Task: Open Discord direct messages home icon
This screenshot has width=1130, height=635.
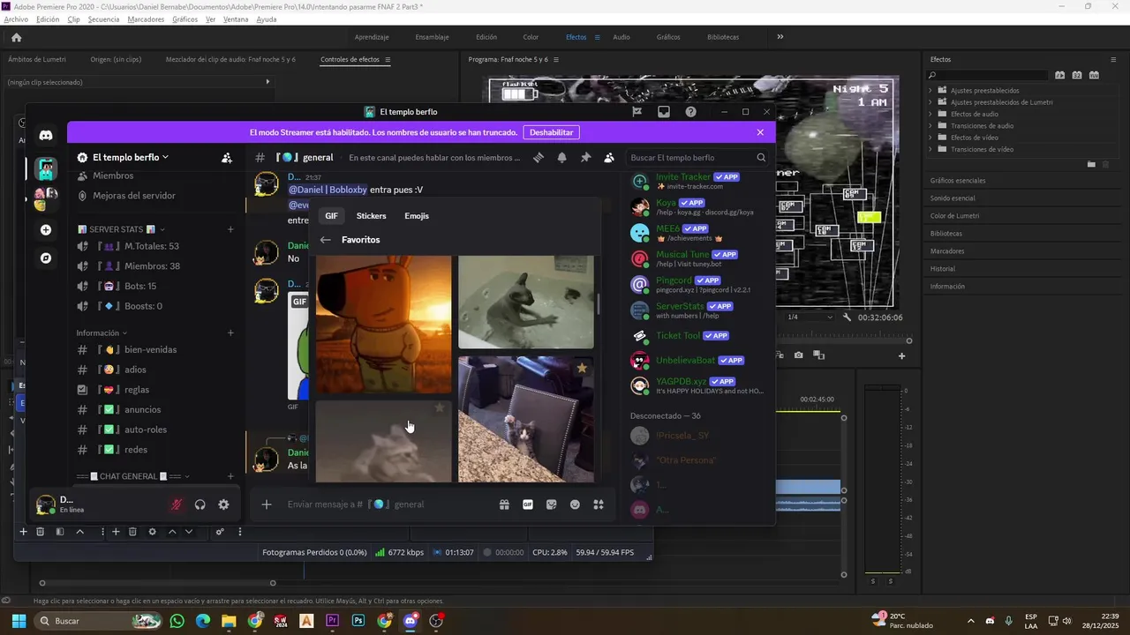Action: 46,135
